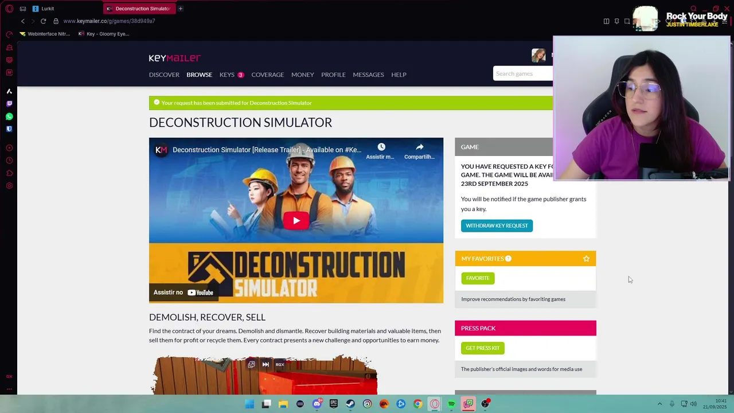Open the Opera GX menu logo
734x413 pixels.
9,9
